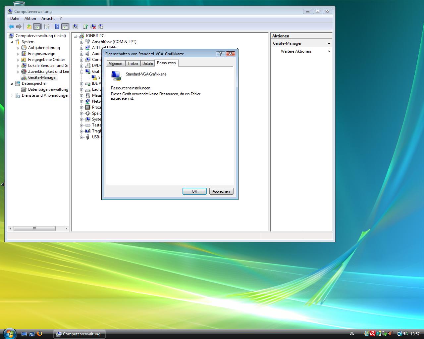Open the Aktion menu
This screenshot has width=424, height=339.
(30, 19)
